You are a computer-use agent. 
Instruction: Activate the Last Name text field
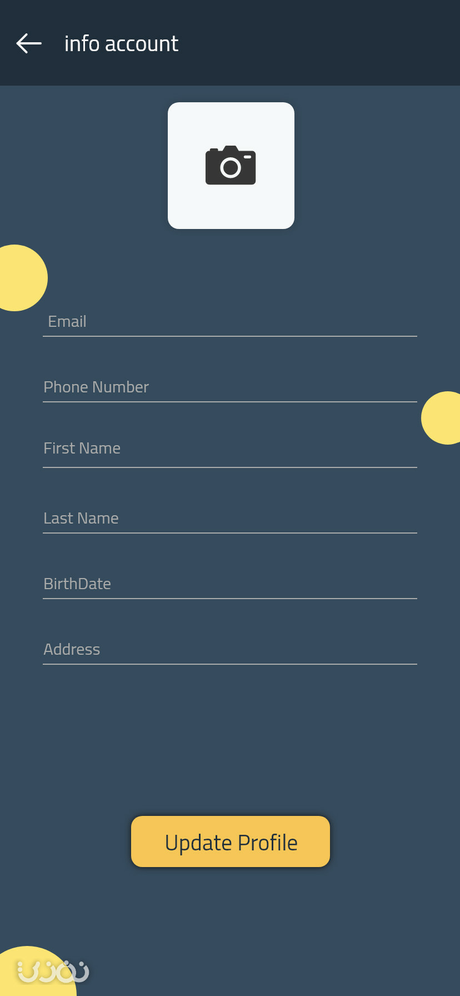(x=230, y=518)
